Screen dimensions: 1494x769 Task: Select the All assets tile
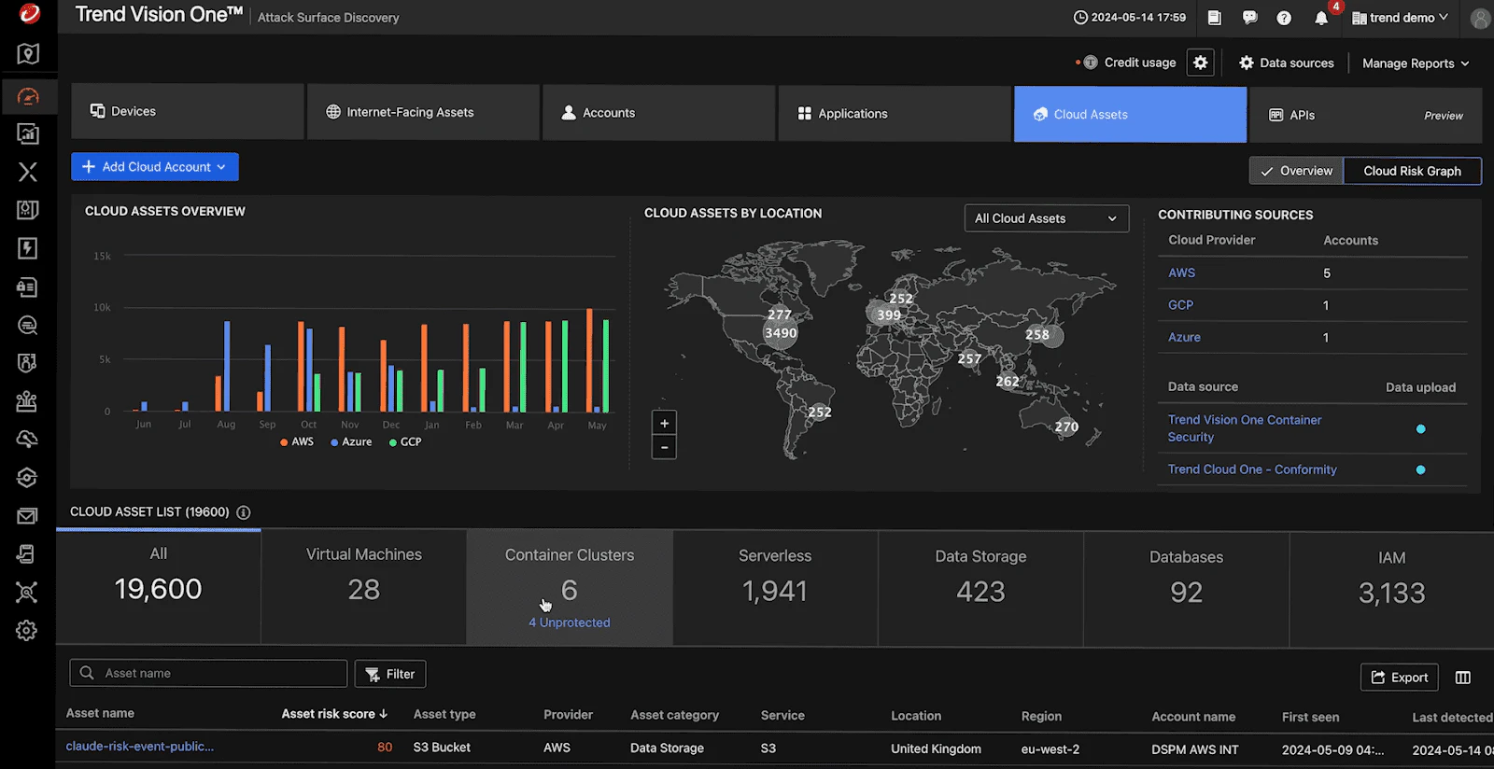(159, 588)
